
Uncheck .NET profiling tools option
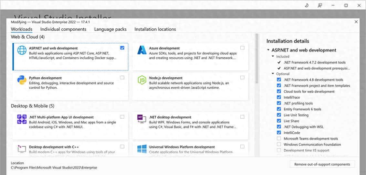pyautogui.click(x=279, y=103)
